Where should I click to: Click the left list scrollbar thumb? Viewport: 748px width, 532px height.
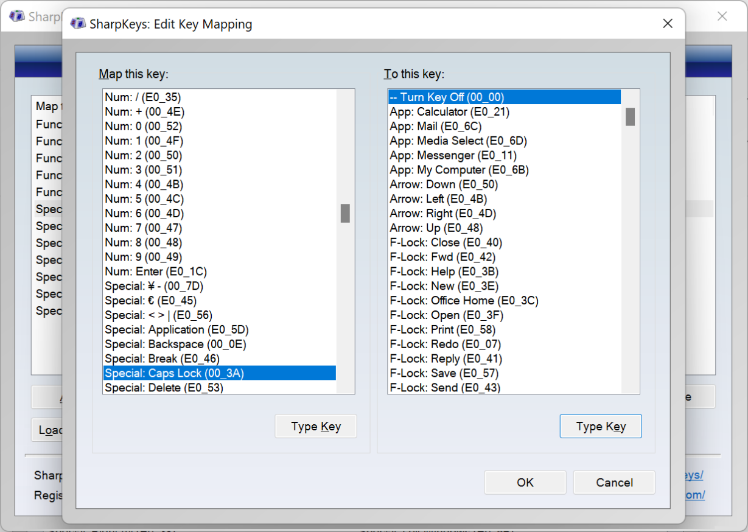point(345,213)
